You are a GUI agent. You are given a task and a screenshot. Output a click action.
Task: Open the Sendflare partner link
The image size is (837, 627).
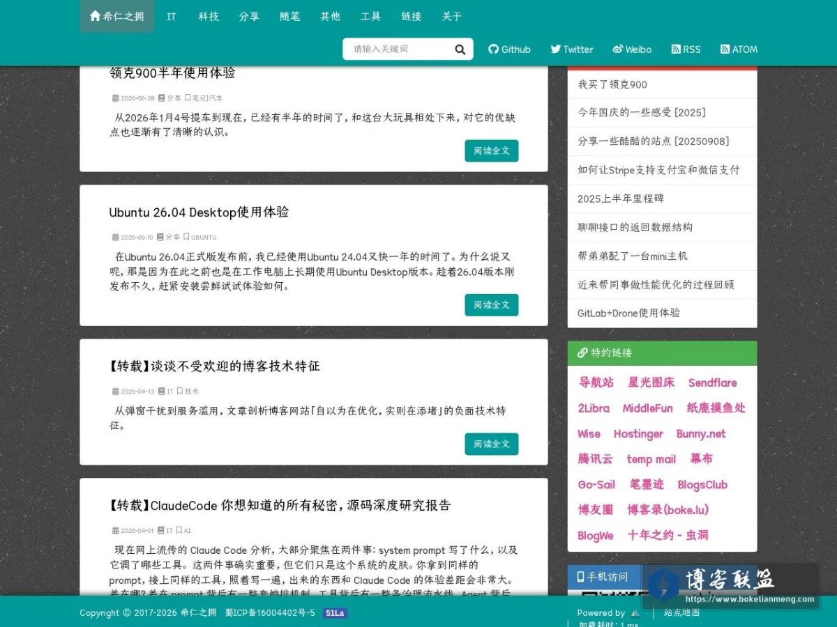(713, 382)
